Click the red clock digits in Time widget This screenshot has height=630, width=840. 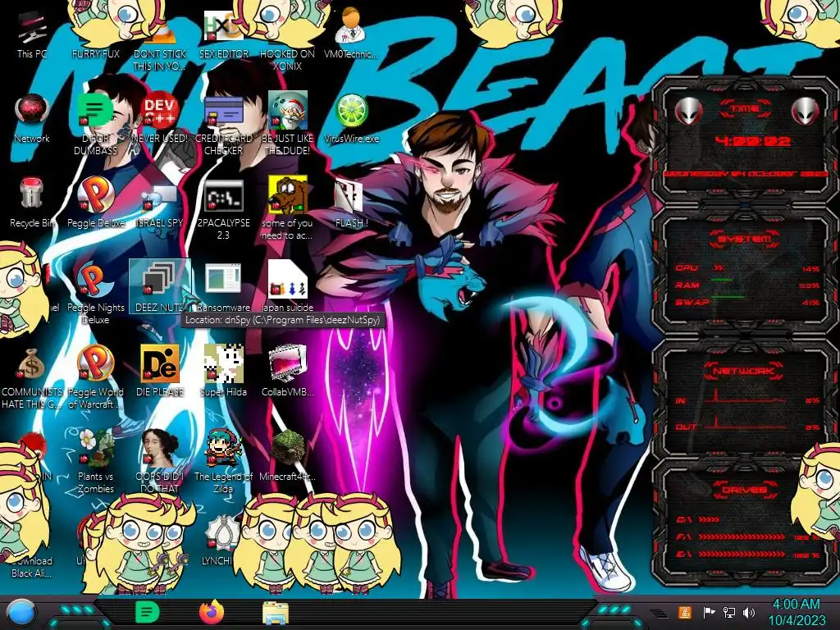point(753,141)
